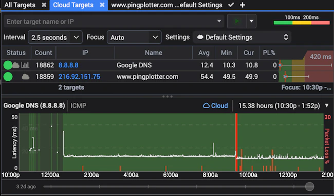The image size is (334, 196).
Task: Select the Google DNS name cell
Action: (x=134, y=65)
